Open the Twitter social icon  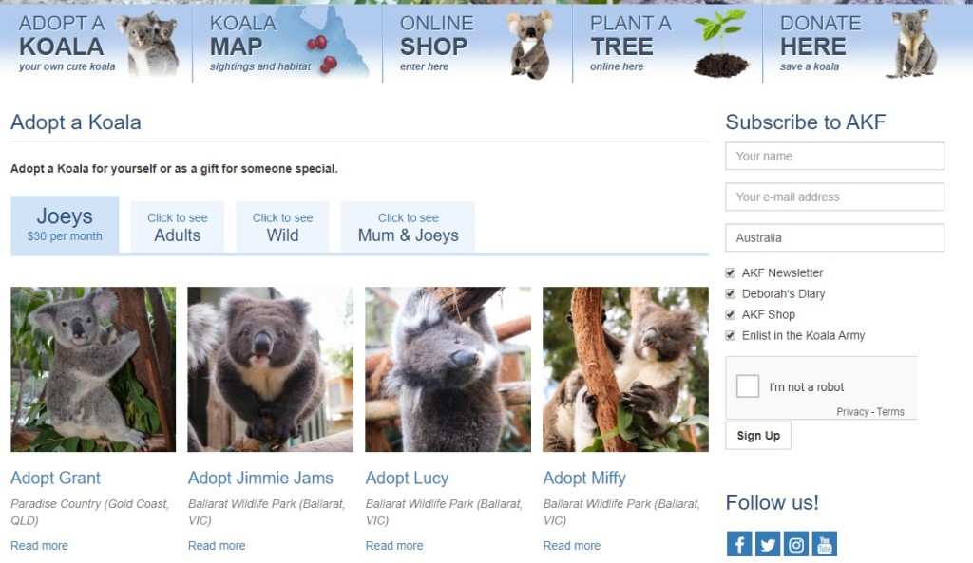pyautogui.click(x=768, y=544)
